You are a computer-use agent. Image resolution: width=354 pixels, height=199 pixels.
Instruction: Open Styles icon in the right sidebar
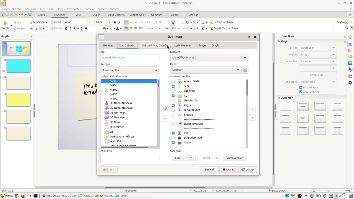[350, 69]
